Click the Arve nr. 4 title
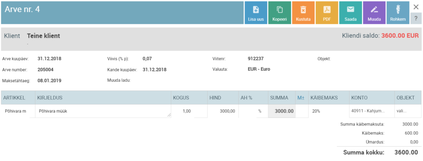The height and width of the screenshot is (161, 423). [x=22, y=9]
